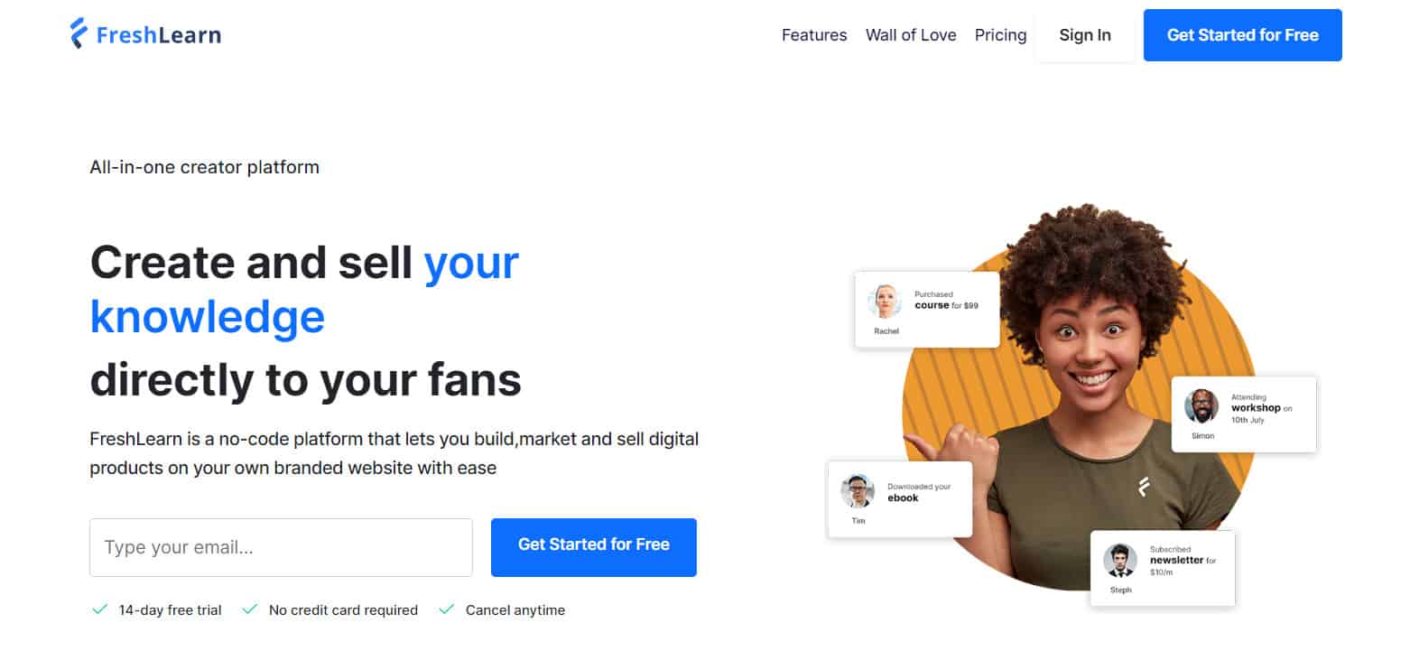Click Simon's avatar in the workshop card
Viewport: 1410px width, 651px height.
pos(1201,405)
